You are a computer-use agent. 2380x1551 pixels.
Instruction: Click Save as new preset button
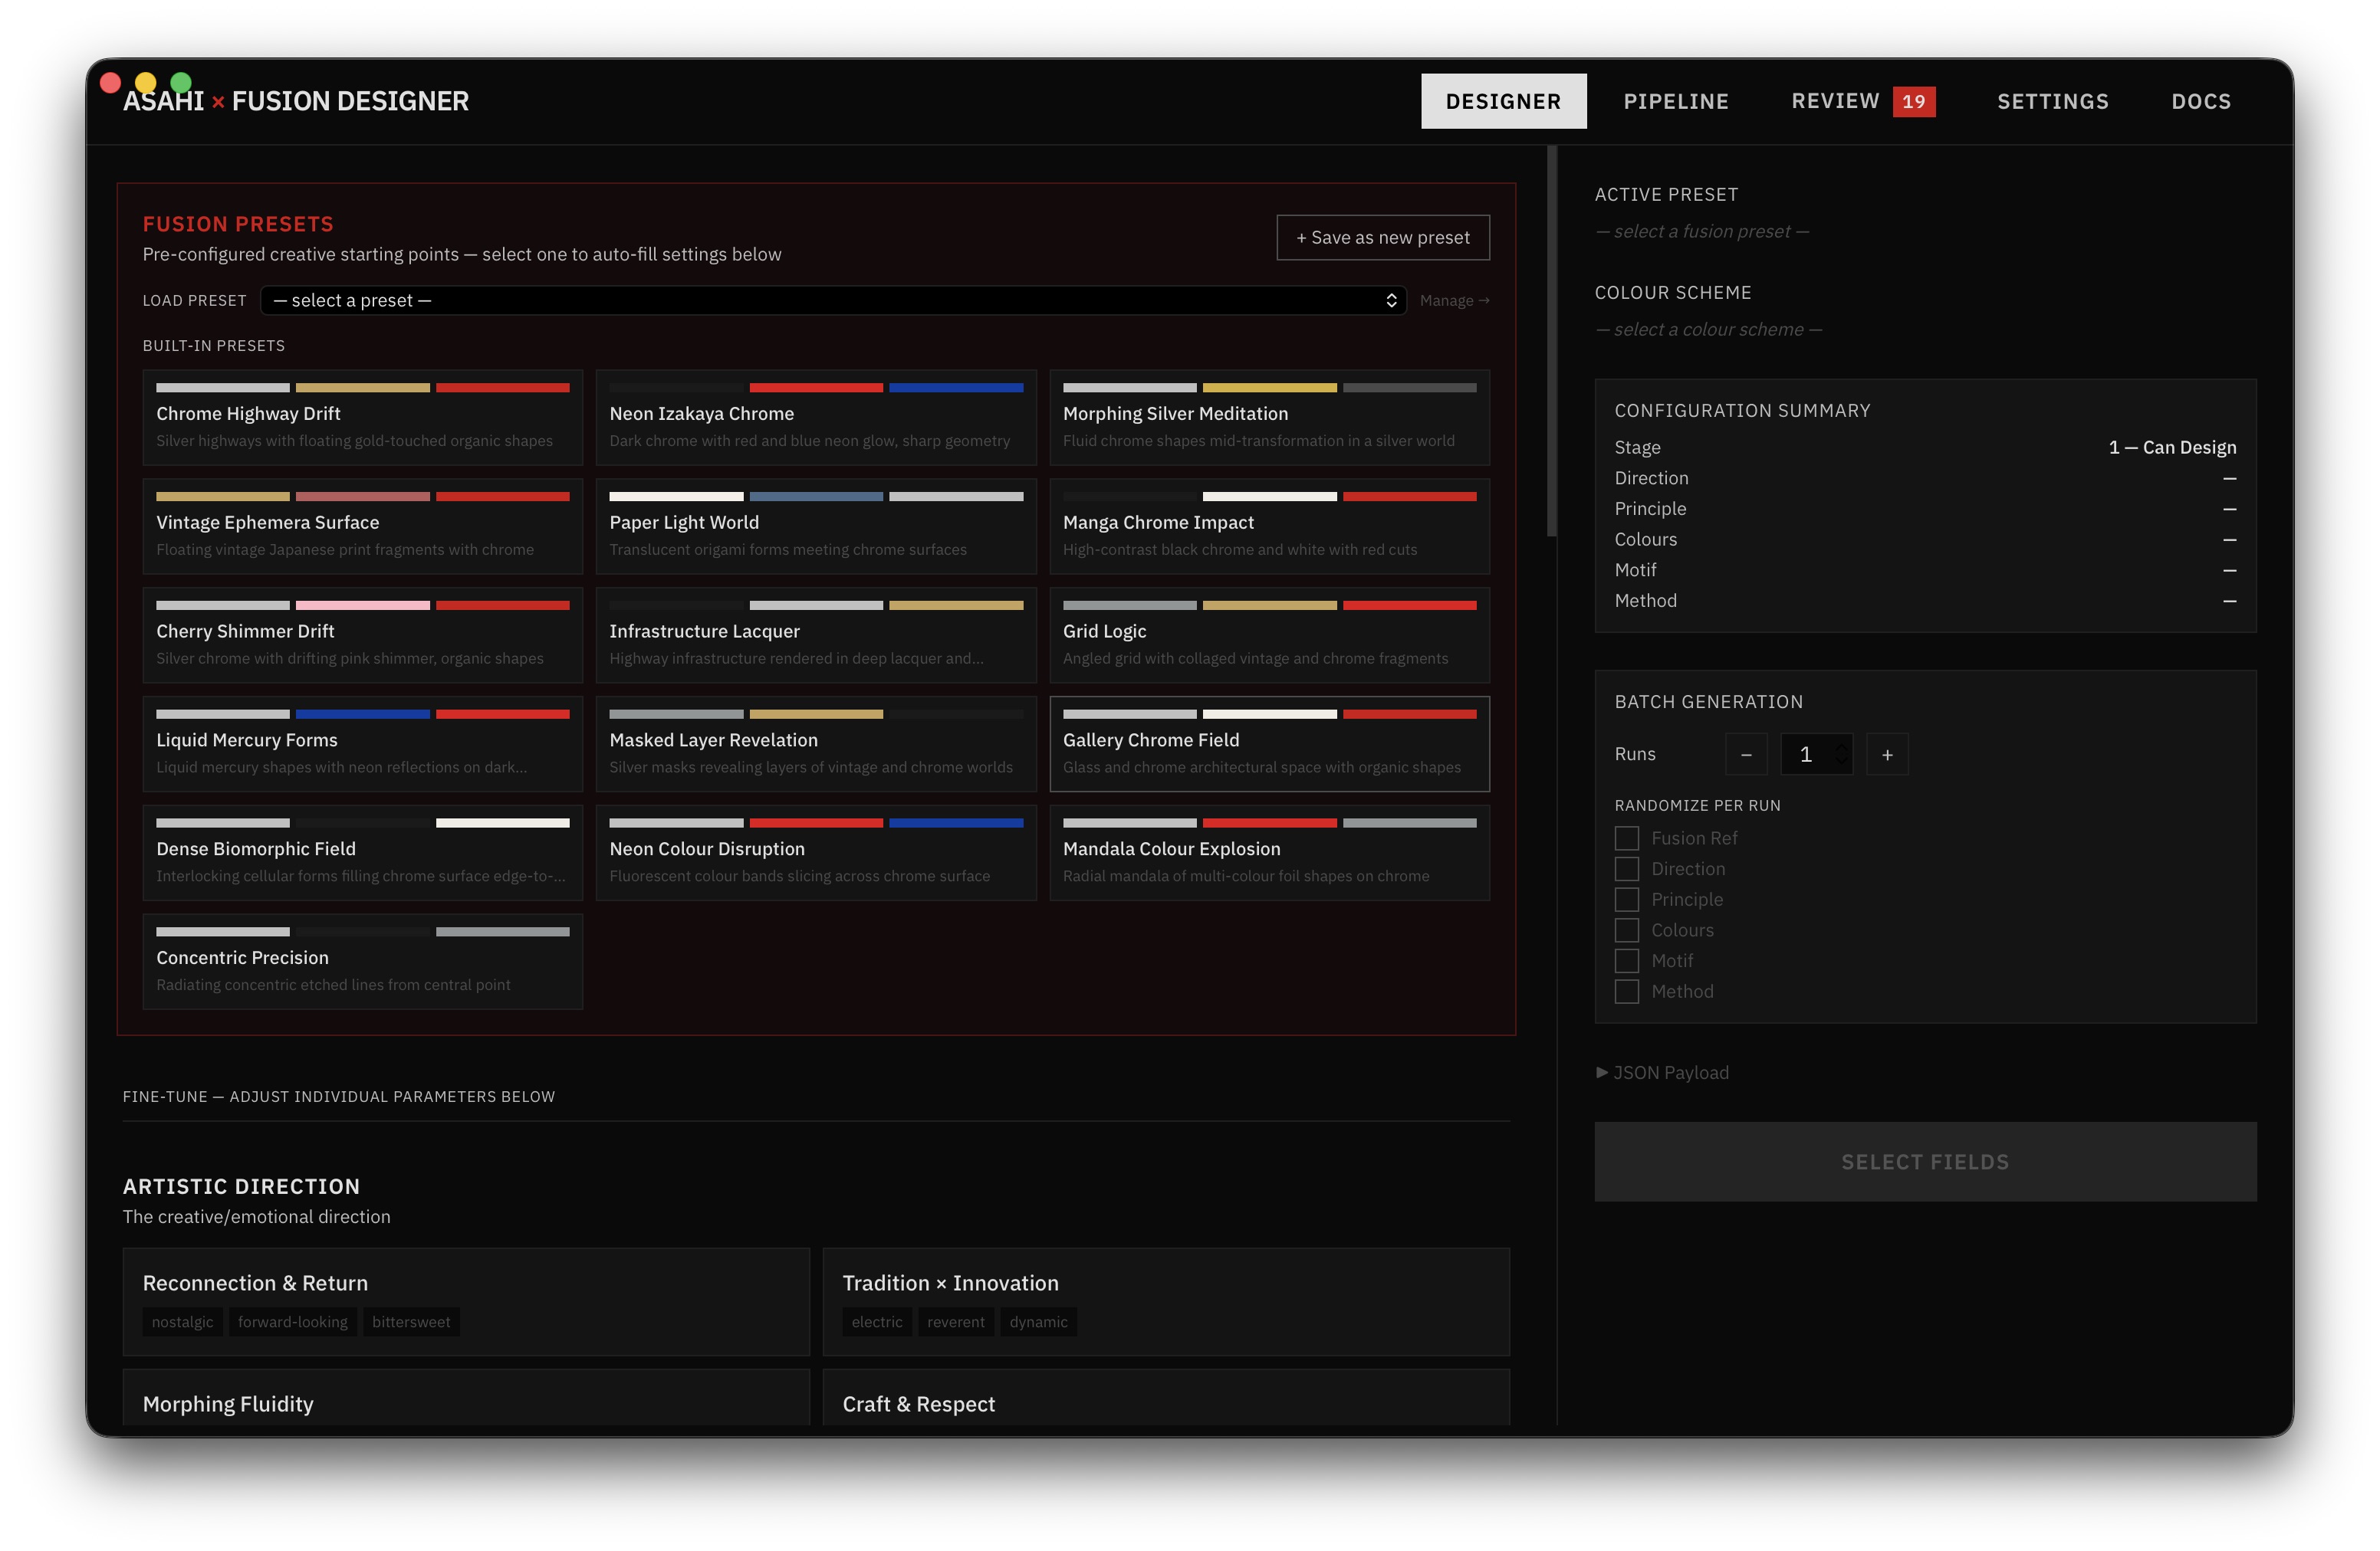(x=1383, y=237)
